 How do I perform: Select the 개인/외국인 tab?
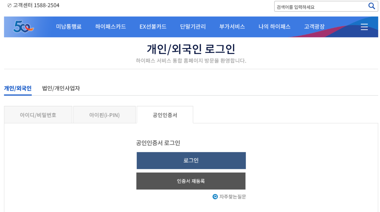coord(18,89)
